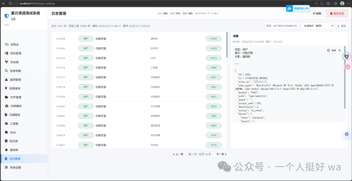This screenshot has width=352, height=181.
Task: Select log row #834 漏洞管理
Action: tap(139, 125)
